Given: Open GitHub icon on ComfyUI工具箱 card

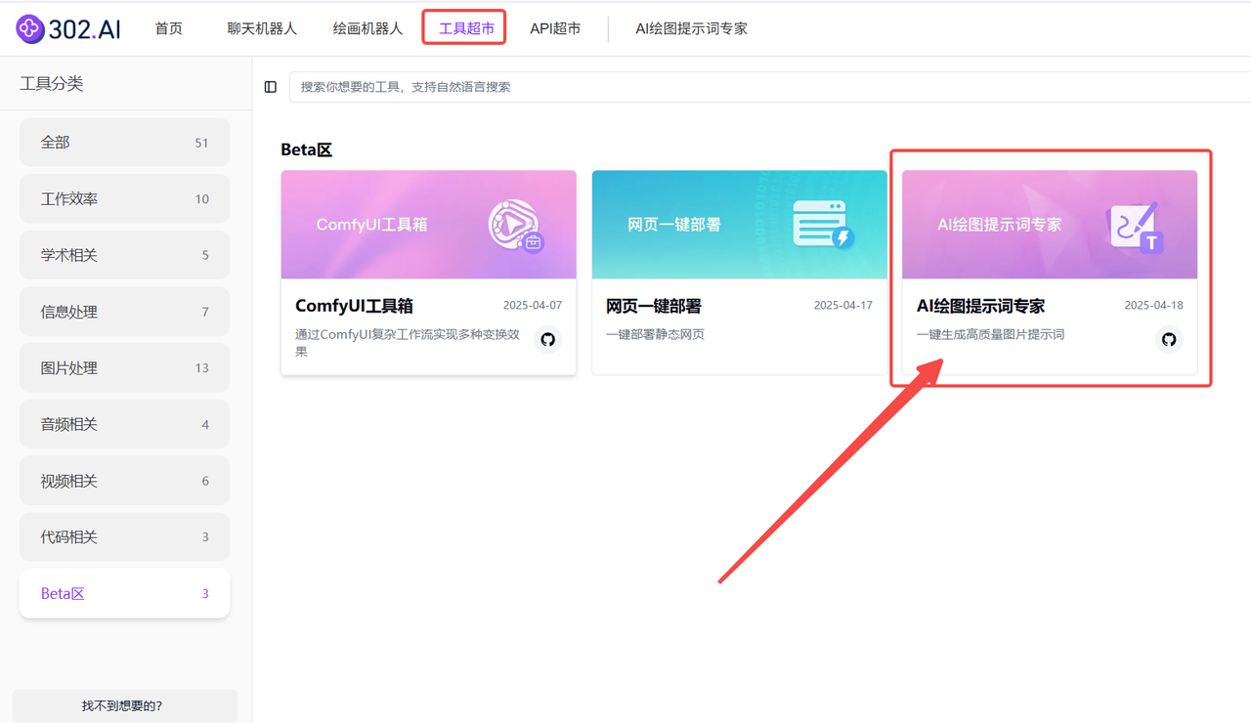Looking at the screenshot, I should point(547,339).
